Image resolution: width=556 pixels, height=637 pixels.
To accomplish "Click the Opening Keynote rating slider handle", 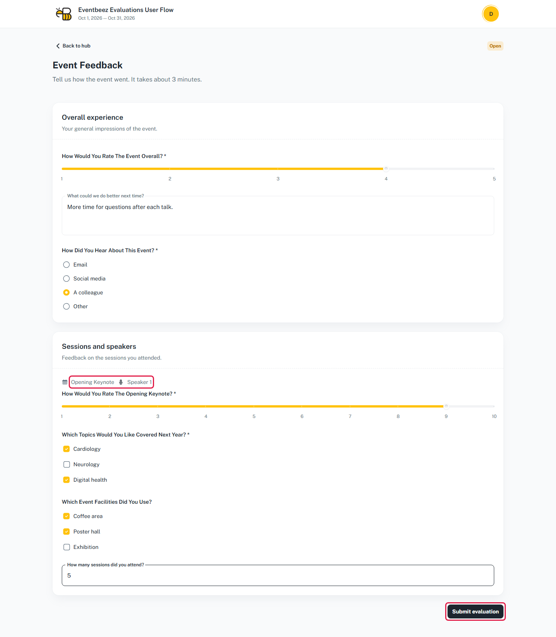I will tap(446, 406).
